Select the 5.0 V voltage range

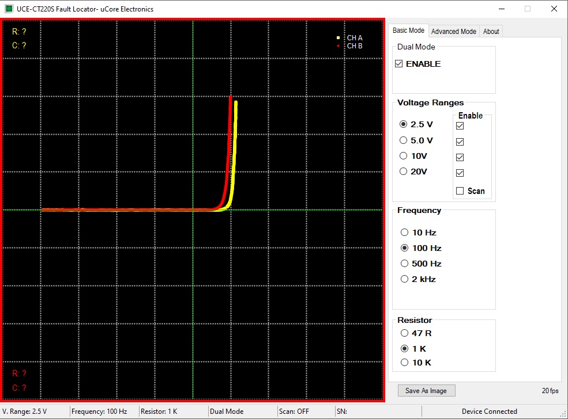tap(404, 140)
